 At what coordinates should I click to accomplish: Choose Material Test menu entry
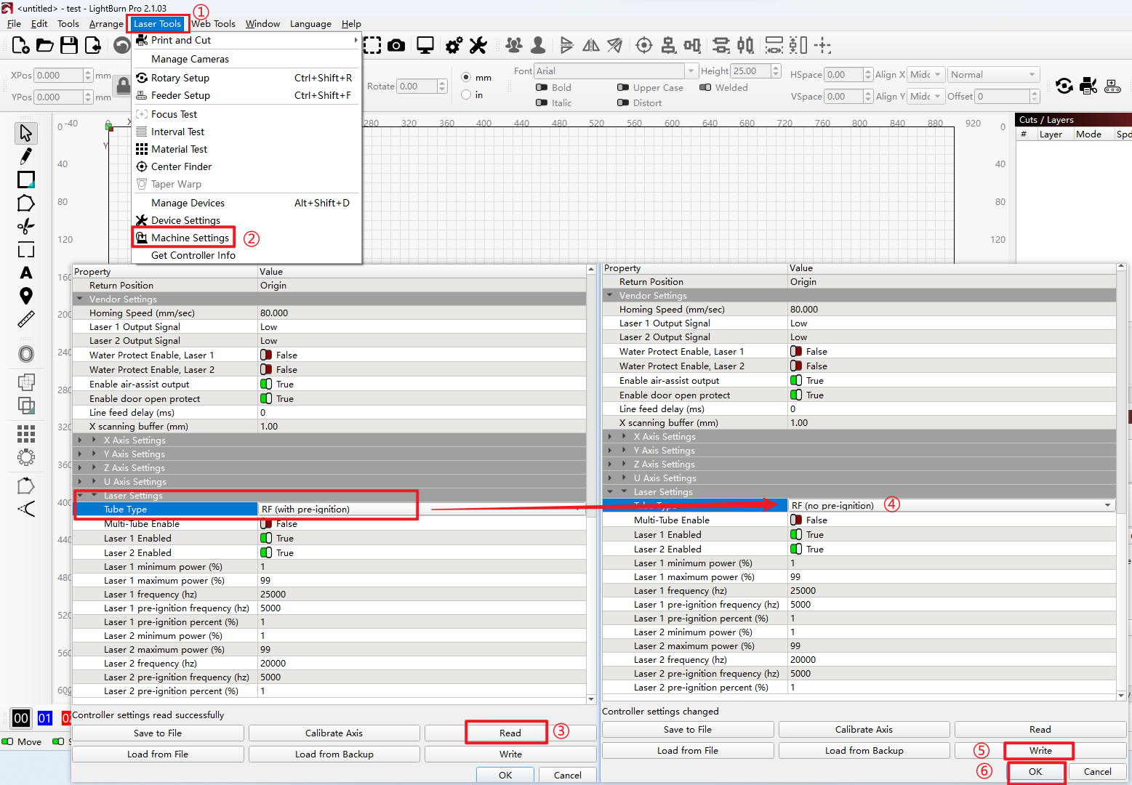click(179, 149)
